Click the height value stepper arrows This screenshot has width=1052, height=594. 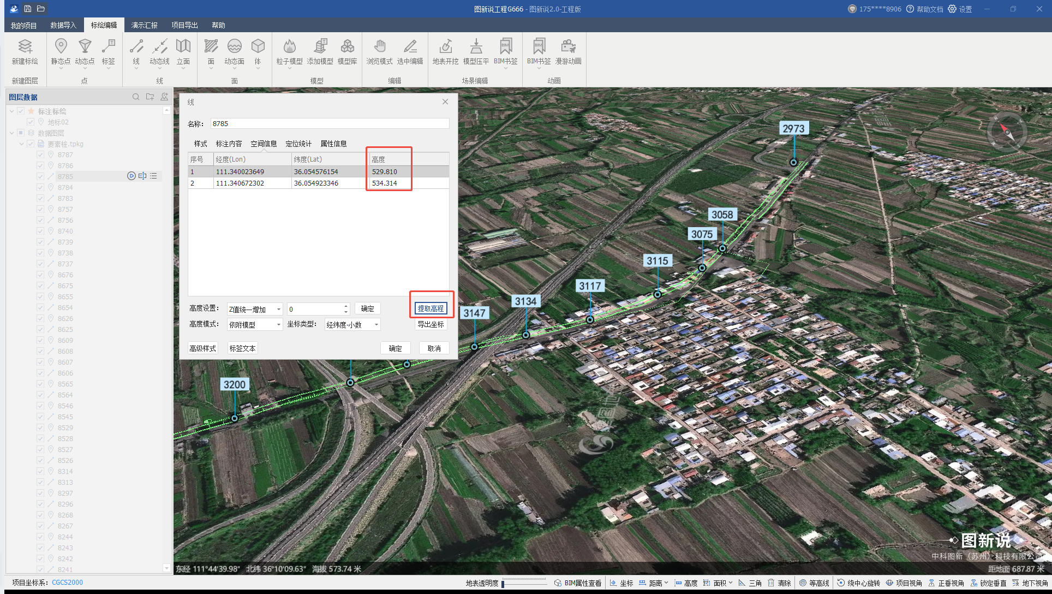point(346,309)
